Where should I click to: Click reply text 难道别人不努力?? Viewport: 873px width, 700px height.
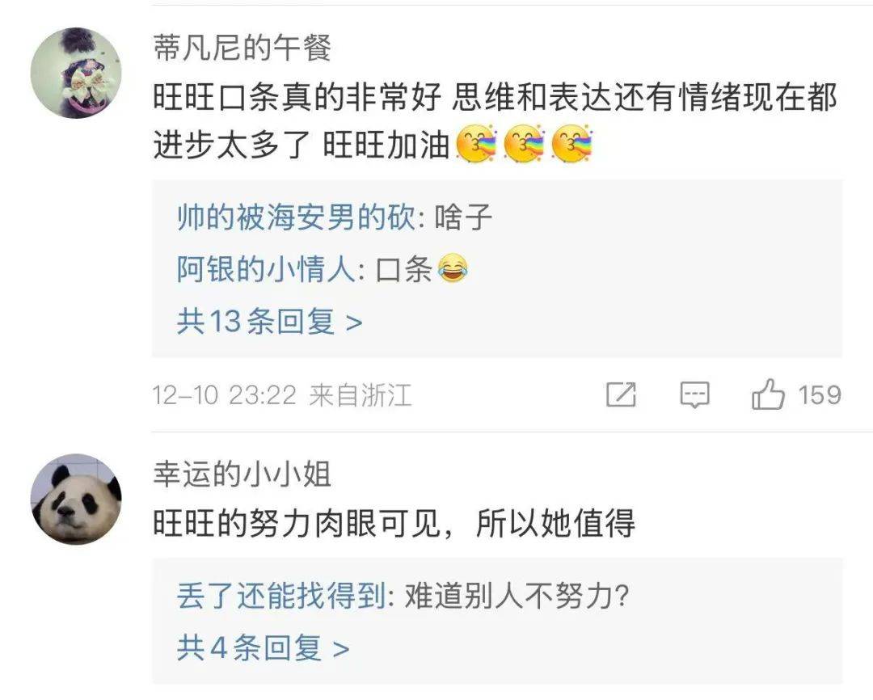click(517, 596)
